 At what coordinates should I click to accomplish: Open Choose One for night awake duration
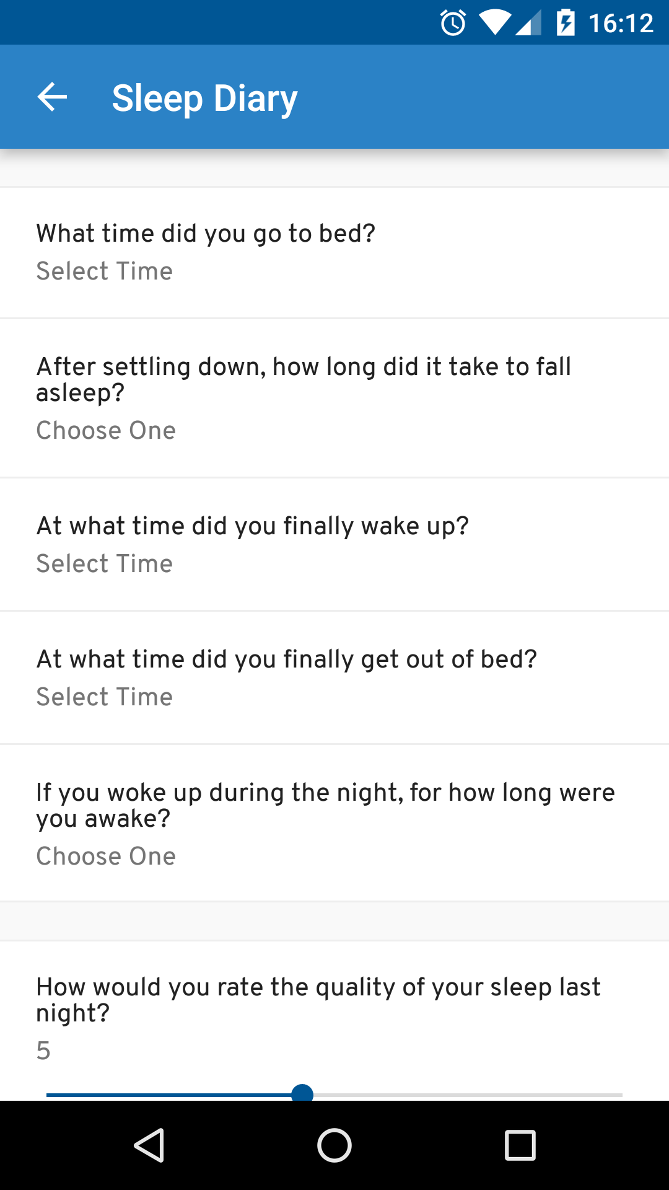pos(106,857)
